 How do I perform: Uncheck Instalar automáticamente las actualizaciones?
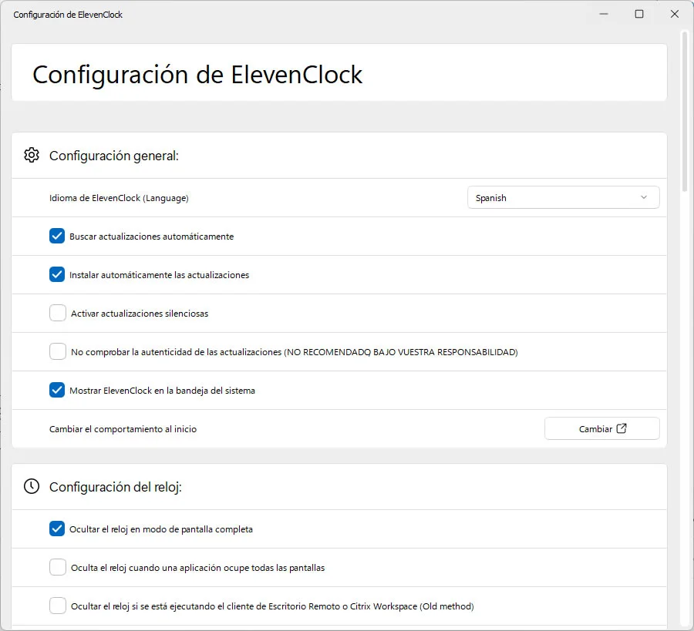57,274
